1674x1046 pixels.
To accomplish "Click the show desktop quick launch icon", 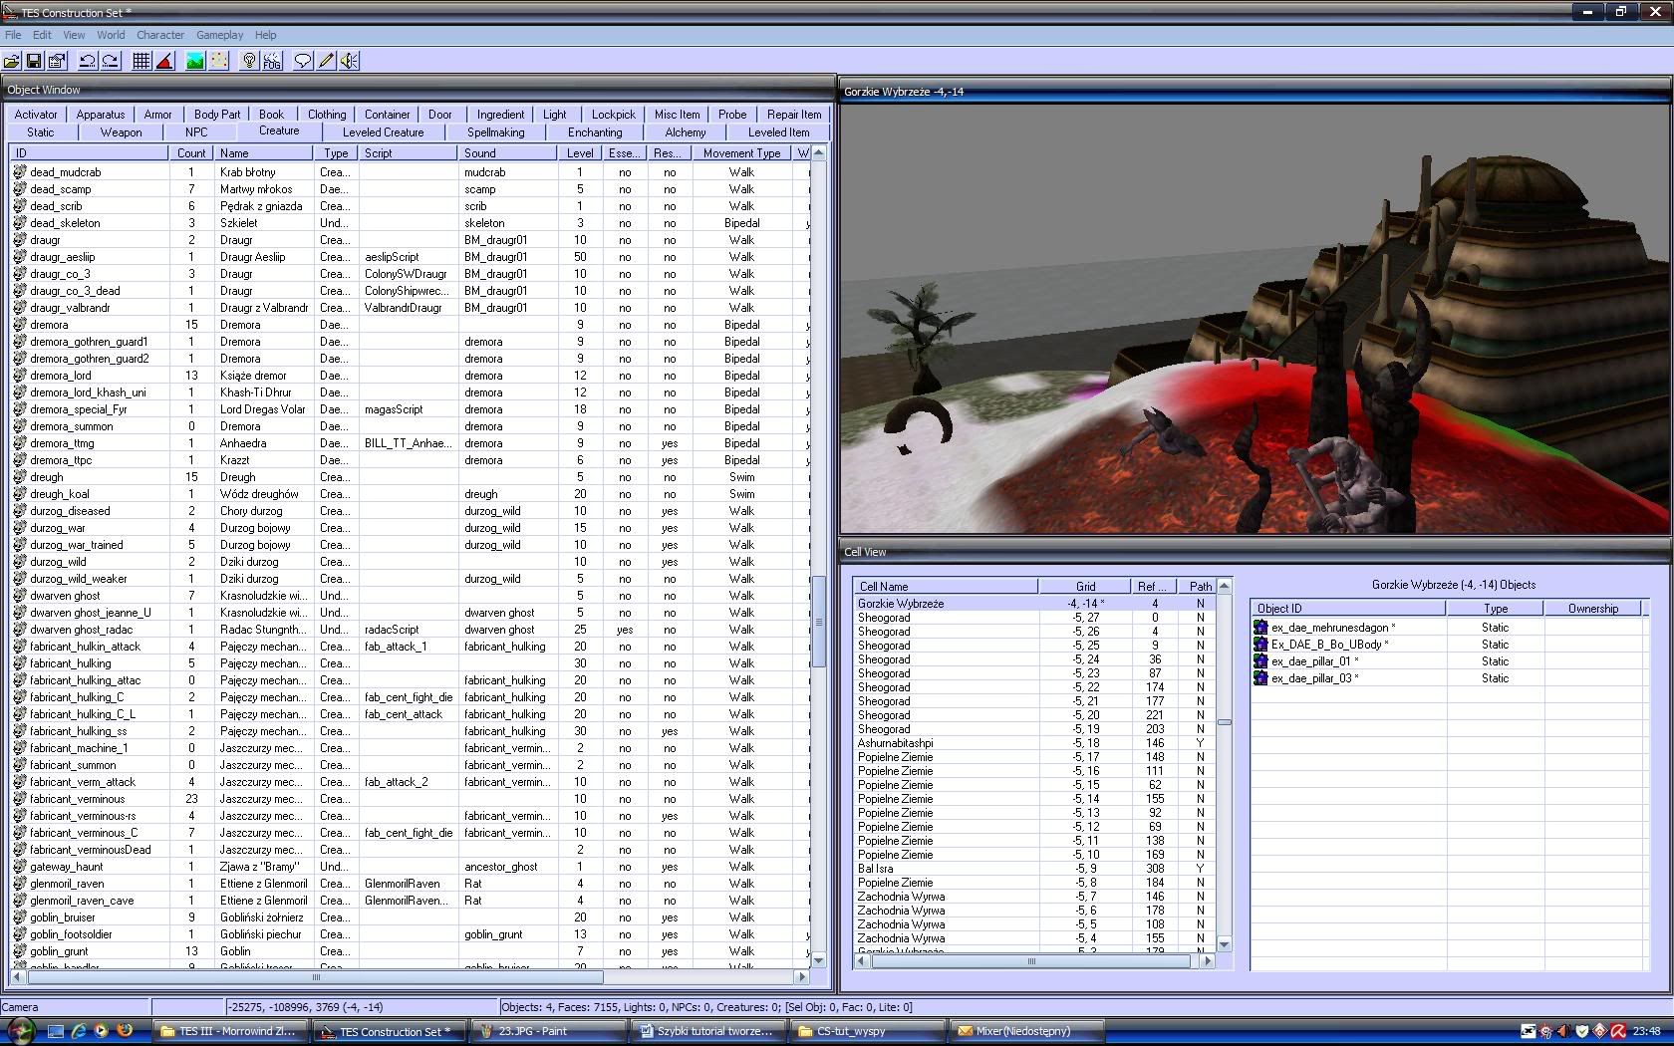I will pyautogui.click(x=56, y=1031).
